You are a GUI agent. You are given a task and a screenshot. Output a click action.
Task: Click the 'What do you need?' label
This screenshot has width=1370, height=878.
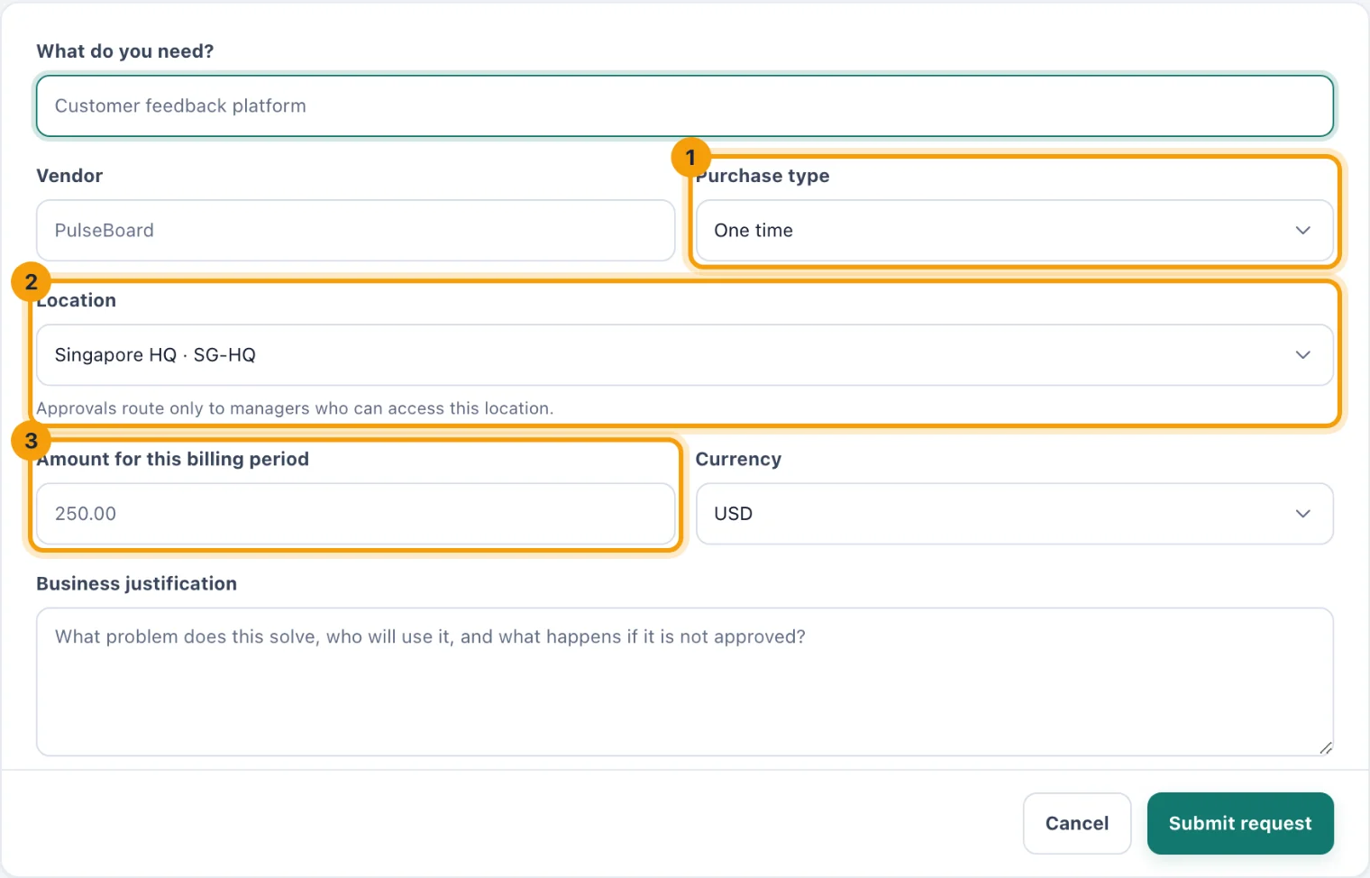point(125,51)
